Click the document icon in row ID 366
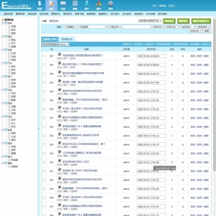The height and width of the screenshot is (216, 216). (59, 63)
